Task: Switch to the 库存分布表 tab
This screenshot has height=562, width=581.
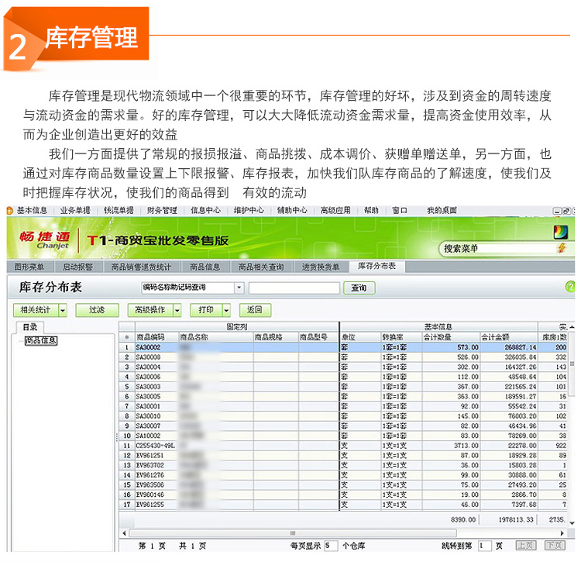Action: point(376,266)
